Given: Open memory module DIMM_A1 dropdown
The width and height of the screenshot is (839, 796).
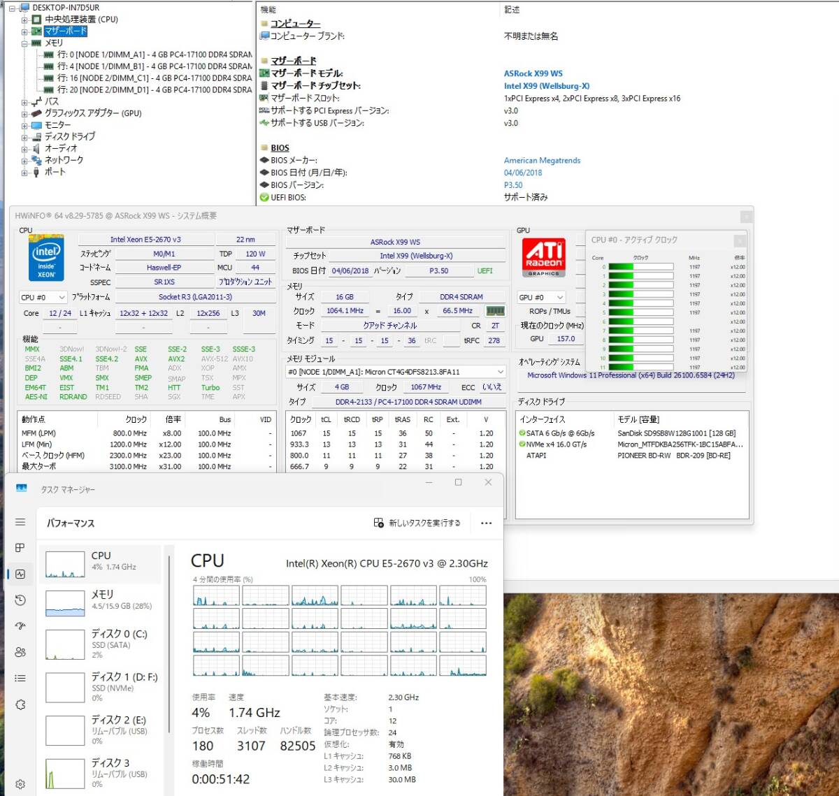Looking at the screenshot, I should [x=396, y=372].
